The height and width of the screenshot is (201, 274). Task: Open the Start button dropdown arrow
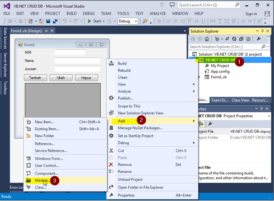[x=104, y=21]
